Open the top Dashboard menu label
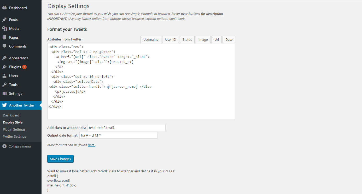This screenshot has height=194, width=362. click(18, 8)
